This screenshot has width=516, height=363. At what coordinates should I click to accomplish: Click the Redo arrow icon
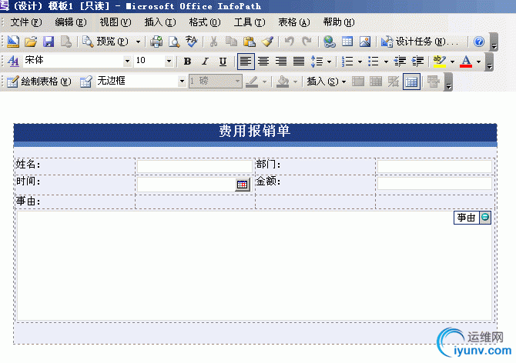click(307, 42)
